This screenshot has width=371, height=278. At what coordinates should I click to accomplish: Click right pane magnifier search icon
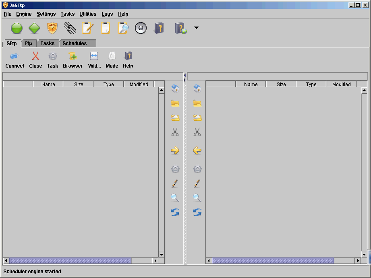[x=197, y=198]
